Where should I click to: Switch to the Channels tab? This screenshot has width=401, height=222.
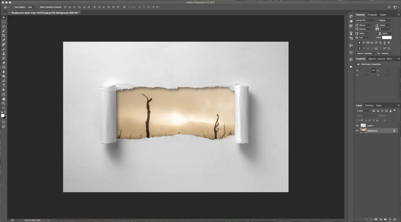point(369,105)
